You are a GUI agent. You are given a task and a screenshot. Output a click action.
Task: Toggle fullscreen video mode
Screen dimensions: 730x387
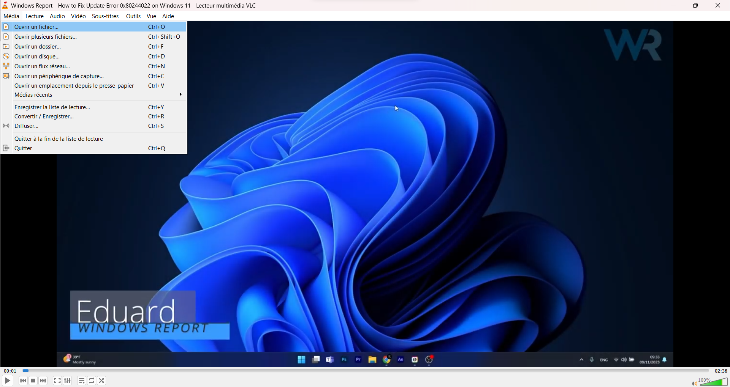point(57,381)
